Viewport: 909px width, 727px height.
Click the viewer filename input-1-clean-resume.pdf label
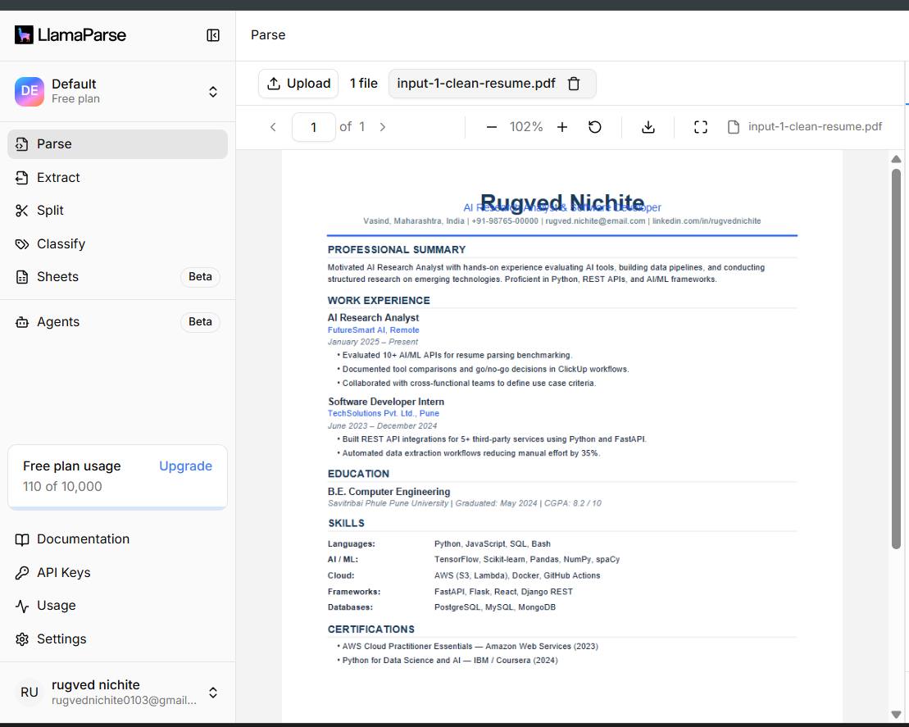coord(815,126)
